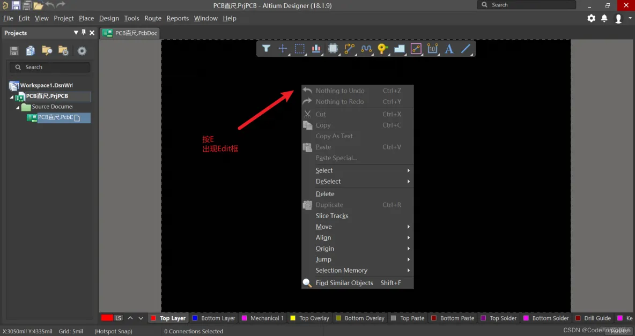Select the snap/move crosshair tool
This screenshot has height=336, width=635.
click(283, 49)
